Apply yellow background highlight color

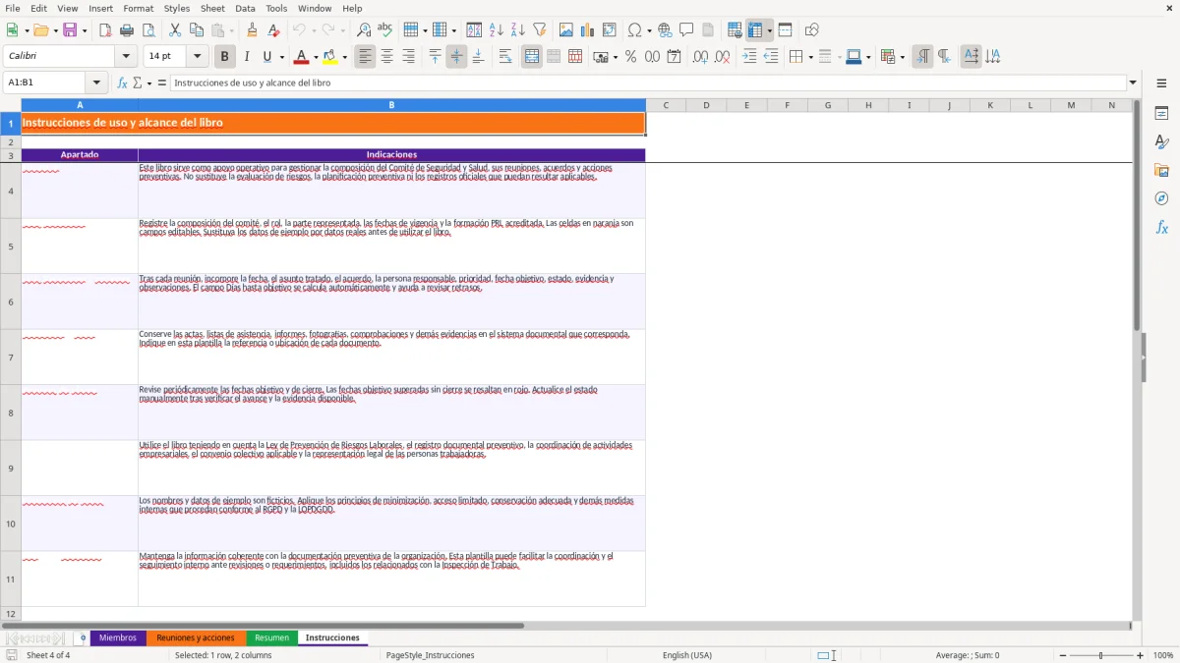pyautogui.click(x=330, y=57)
